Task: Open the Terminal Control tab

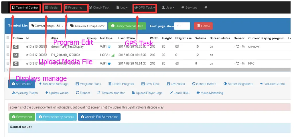Action: 25,8
